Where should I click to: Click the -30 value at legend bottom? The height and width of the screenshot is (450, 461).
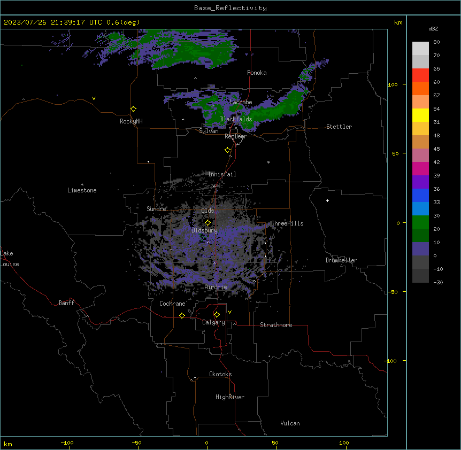[438, 282]
